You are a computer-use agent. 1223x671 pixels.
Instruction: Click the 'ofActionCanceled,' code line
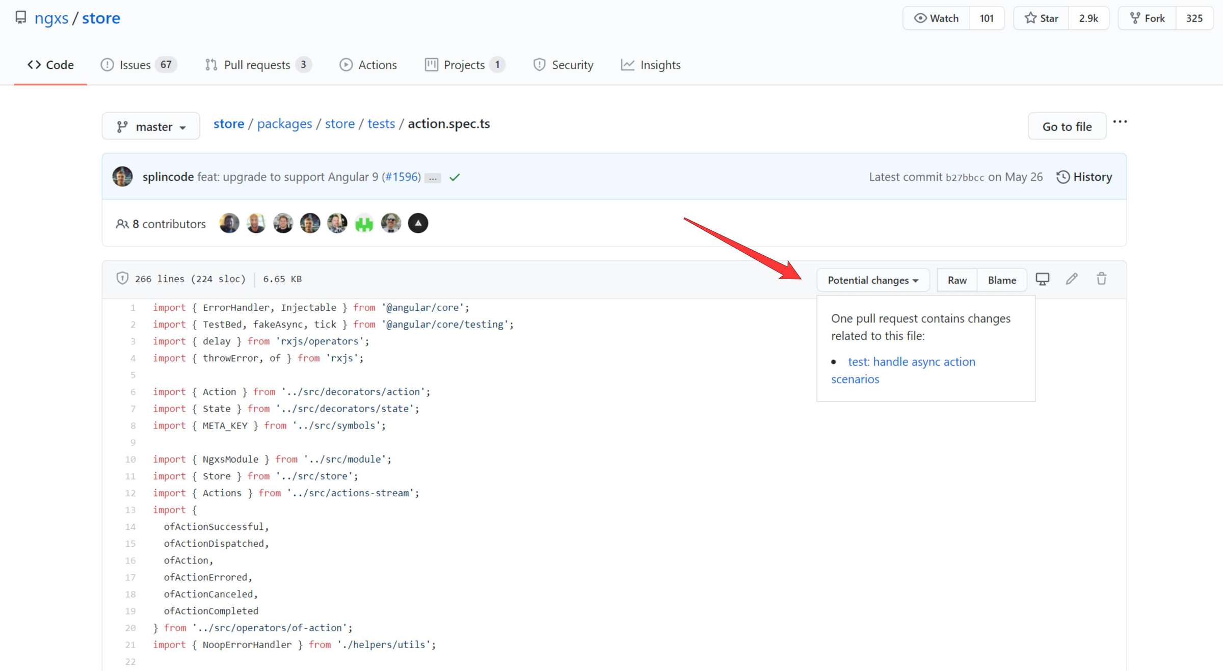pyautogui.click(x=210, y=594)
